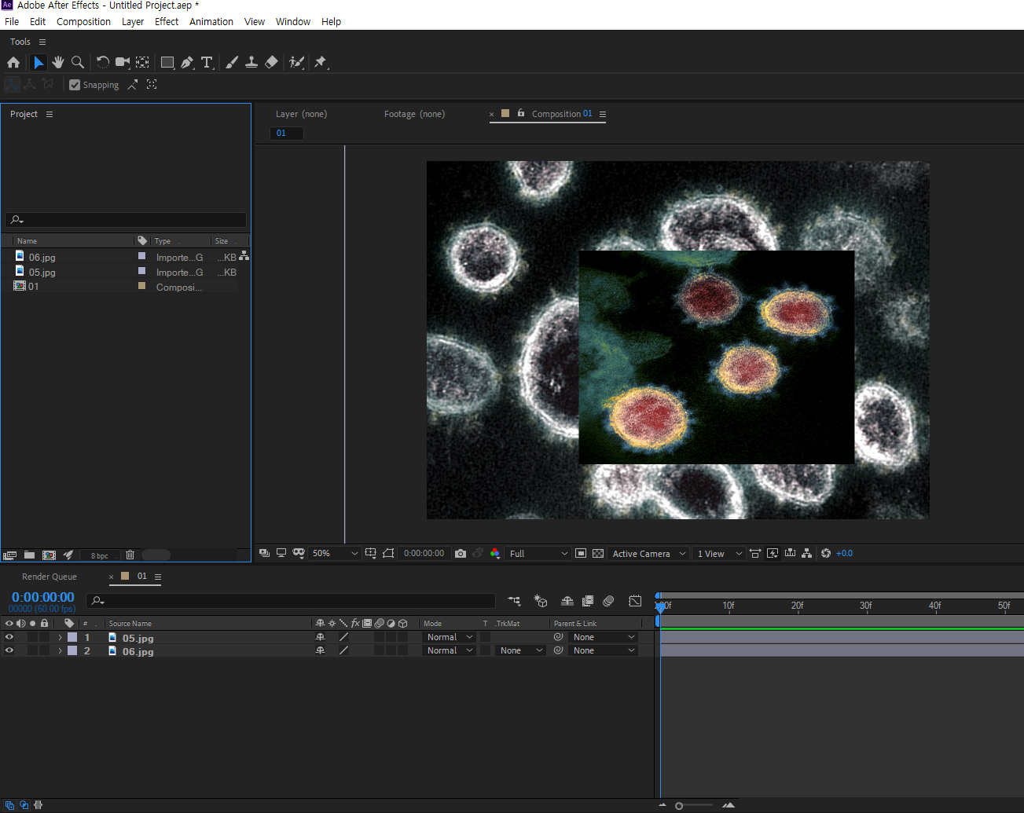Activate the Puppet Pin tool
Image resolution: width=1024 pixels, height=813 pixels.
click(x=321, y=62)
